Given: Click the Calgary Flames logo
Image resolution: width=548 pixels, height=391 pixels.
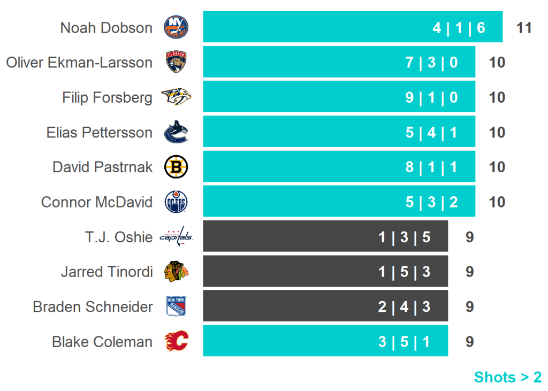Looking at the screenshot, I should [176, 341].
